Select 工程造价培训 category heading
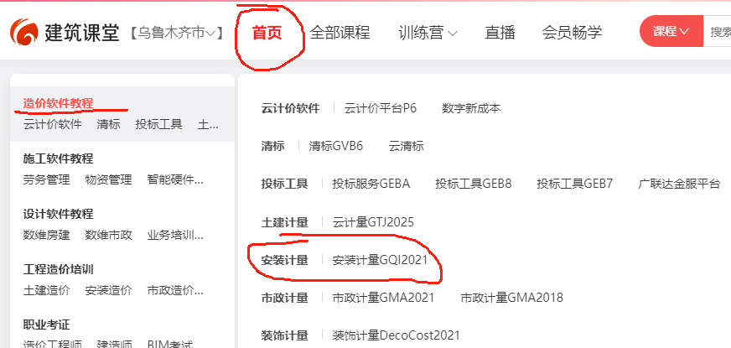 click(x=59, y=270)
